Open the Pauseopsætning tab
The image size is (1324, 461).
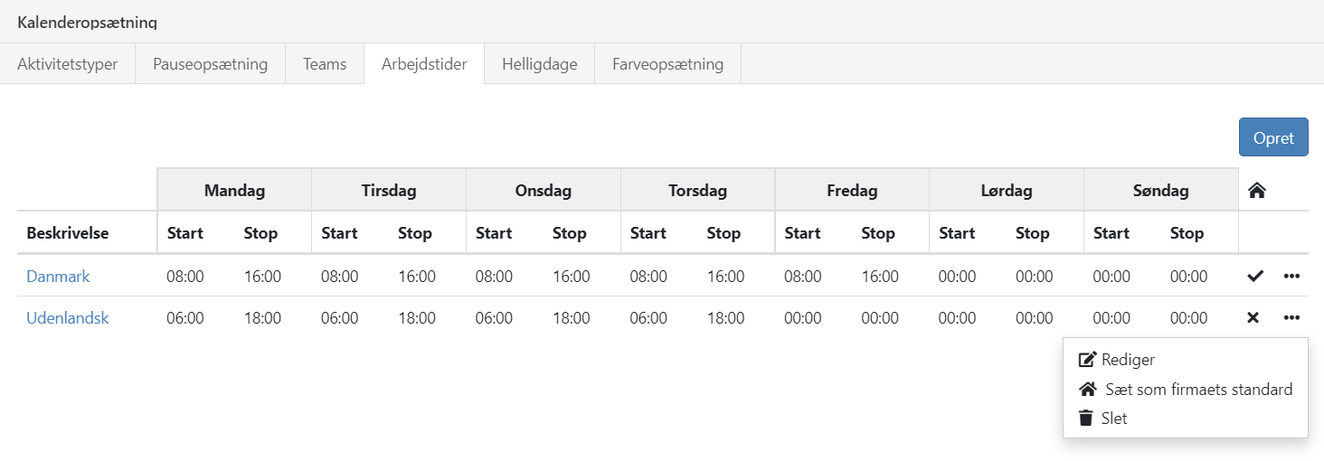click(211, 64)
